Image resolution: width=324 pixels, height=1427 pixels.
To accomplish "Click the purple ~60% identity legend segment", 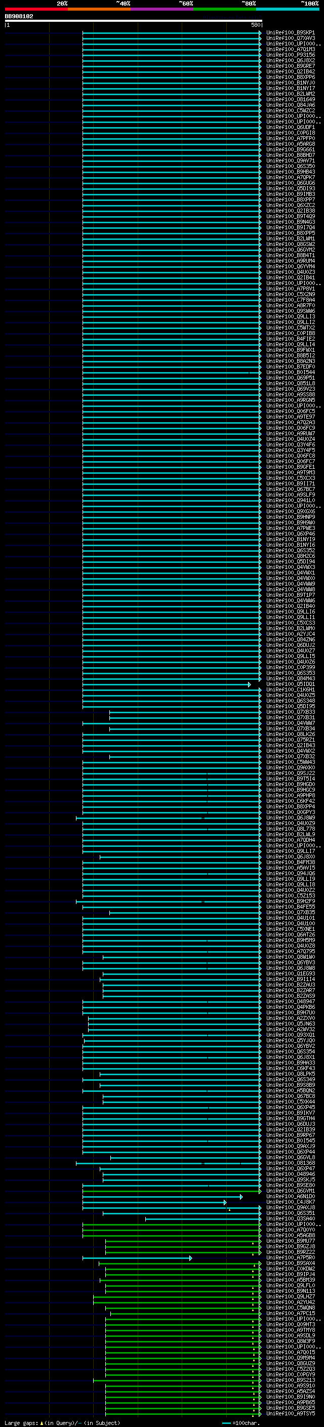I will (161, 10).
